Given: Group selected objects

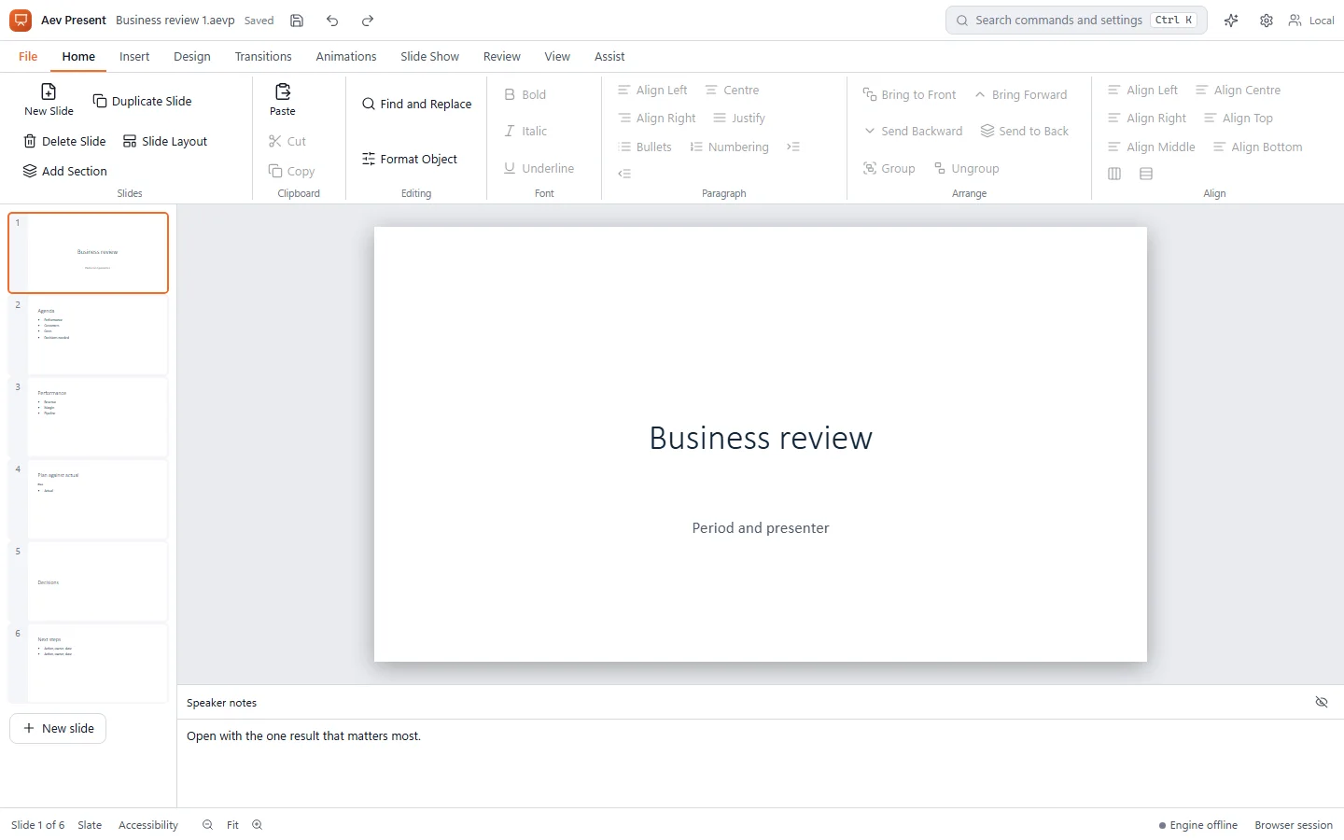Looking at the screenshot, I should click(889, 168).
